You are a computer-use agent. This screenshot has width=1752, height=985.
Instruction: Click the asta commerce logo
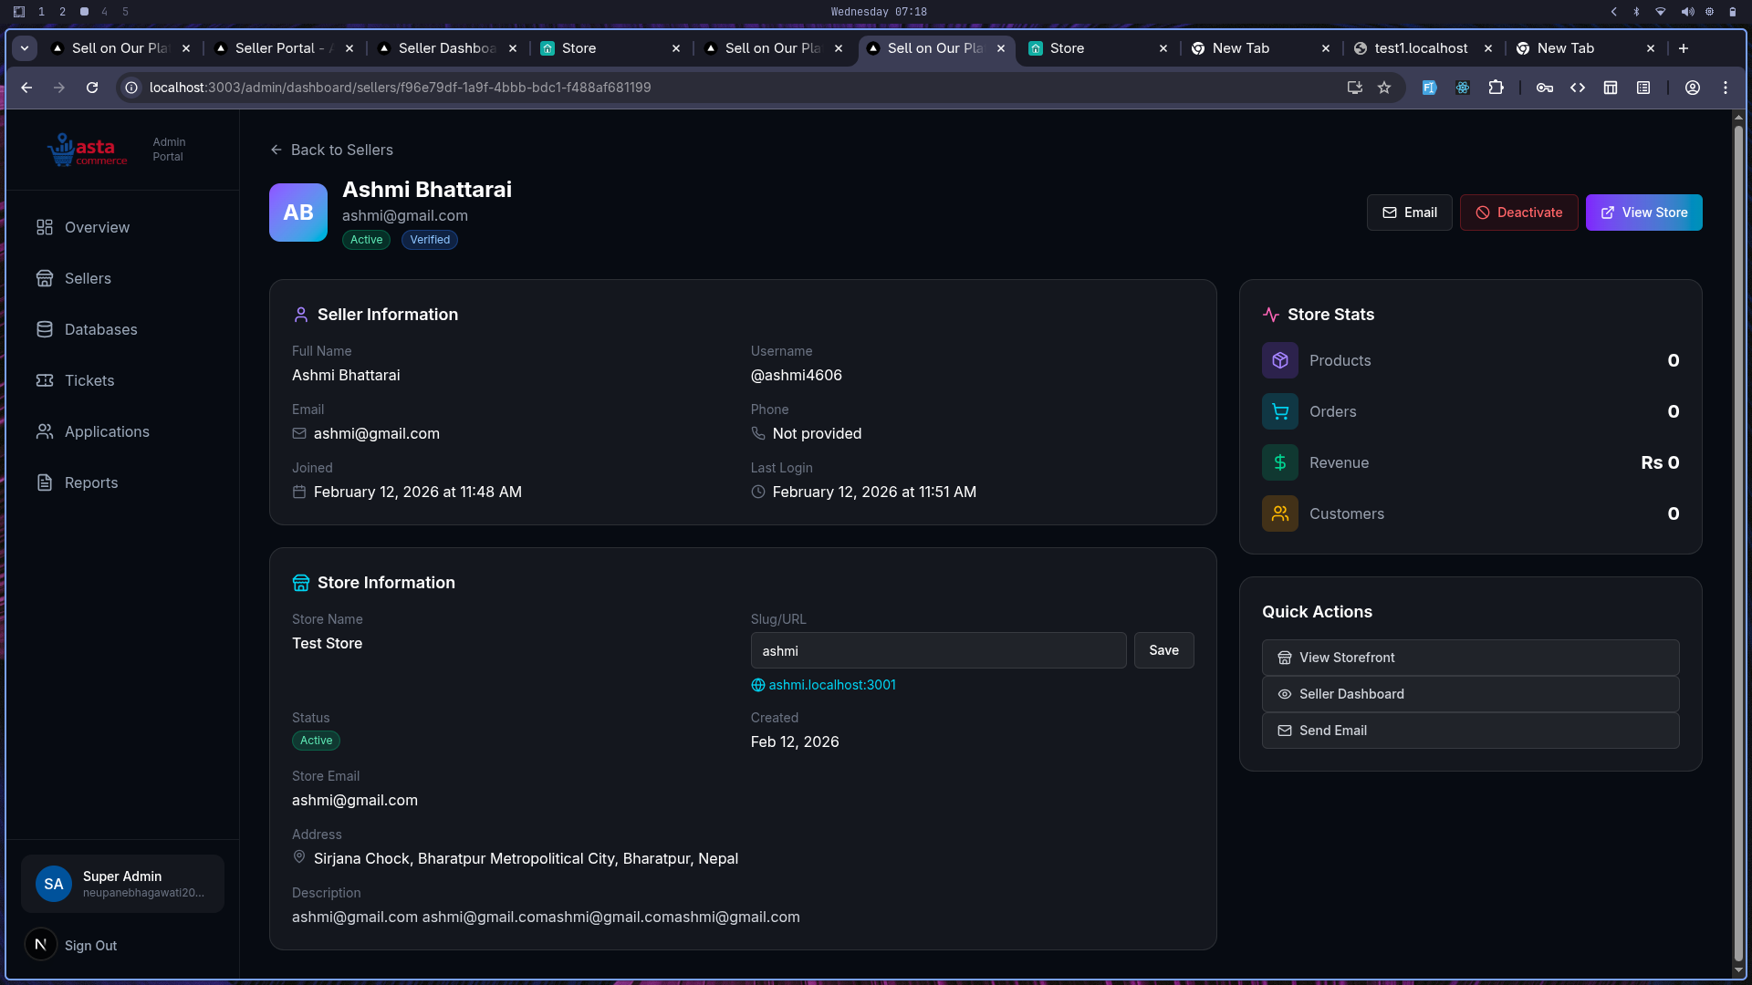[x=87, y=149]
